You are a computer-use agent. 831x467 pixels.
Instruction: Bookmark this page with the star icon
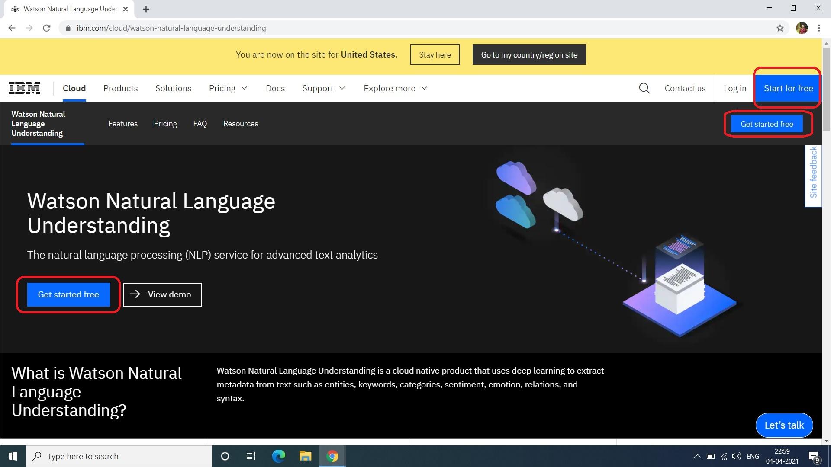click(x=780, y=28)
